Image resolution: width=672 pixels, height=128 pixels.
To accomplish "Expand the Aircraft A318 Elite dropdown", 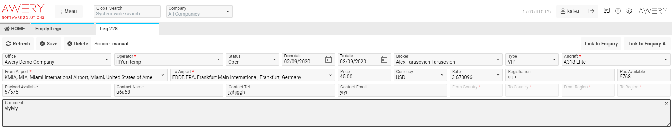I will point(616,59).
